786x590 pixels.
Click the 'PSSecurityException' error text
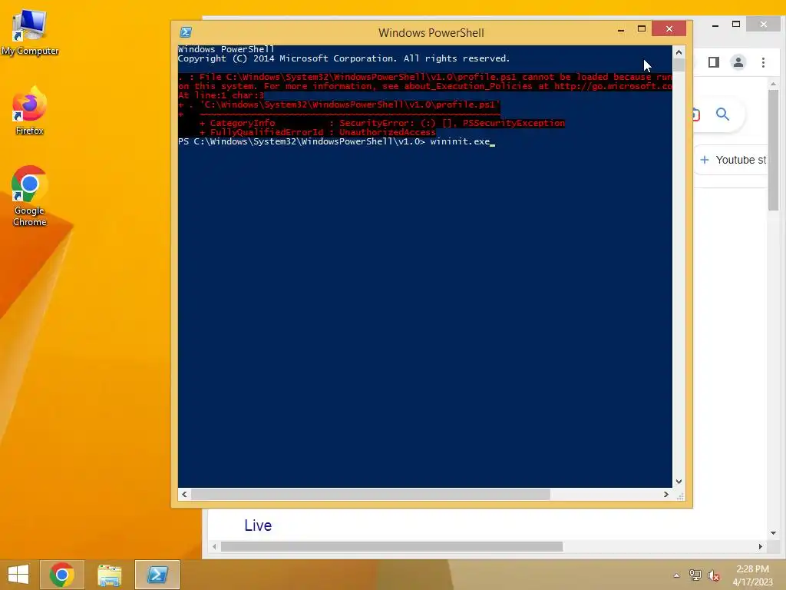(514, 124)
